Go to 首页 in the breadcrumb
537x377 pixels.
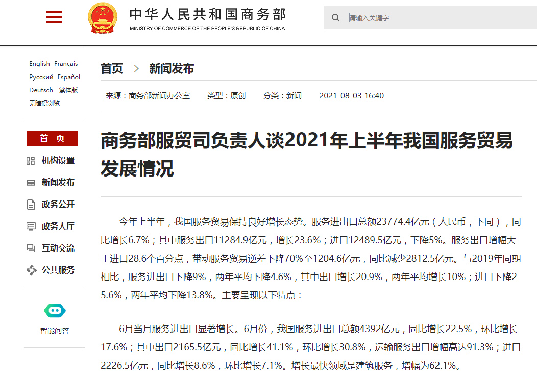coord(112,69)
